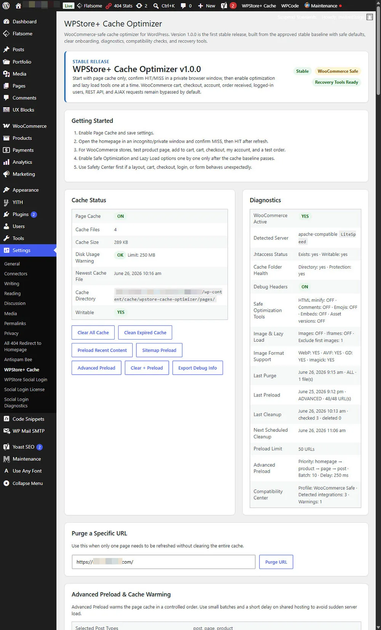Click the Payments icon
Screen dimensions: 381x630
click(x=6, y=150)
